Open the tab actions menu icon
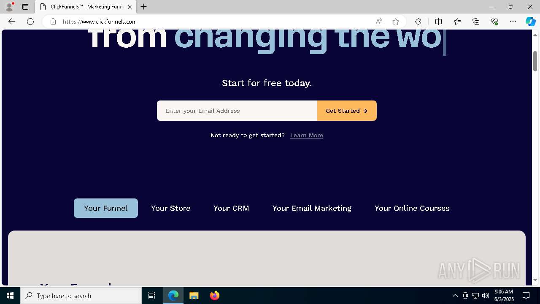Viewport: 540px width, 304px height. (x=25, y=7)
